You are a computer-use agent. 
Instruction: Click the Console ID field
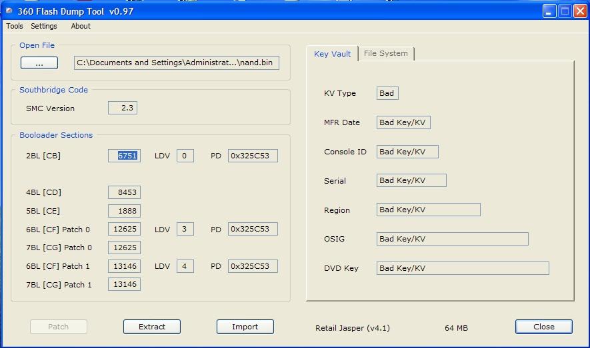click(407, 152)
